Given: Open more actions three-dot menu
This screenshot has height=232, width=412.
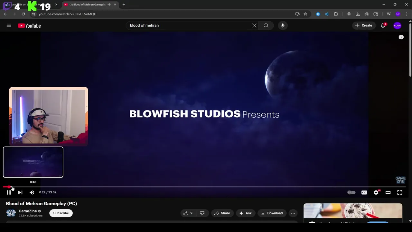Looking at the screenshot, I should [293, 213].
